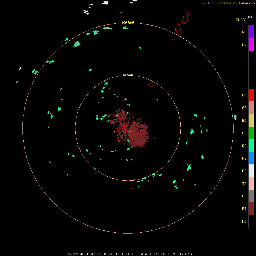Click the BI brown legend swatch
This screenshot has height=256, width=256.
(251, 209)
